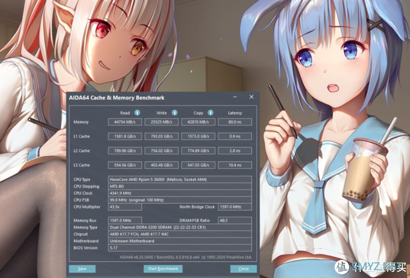Select L3 Cache Write 403.48 GB/s

pyautogui.click(x=162, y=165)
